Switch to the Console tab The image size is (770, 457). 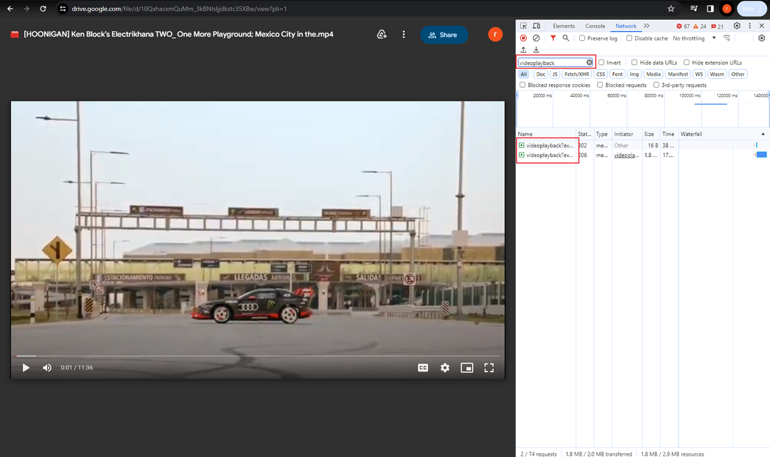pyautogui.click(x=595, y=26)
